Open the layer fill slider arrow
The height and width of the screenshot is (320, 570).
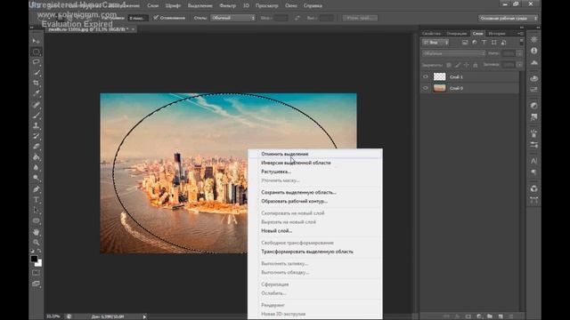[x=519, y=65]
